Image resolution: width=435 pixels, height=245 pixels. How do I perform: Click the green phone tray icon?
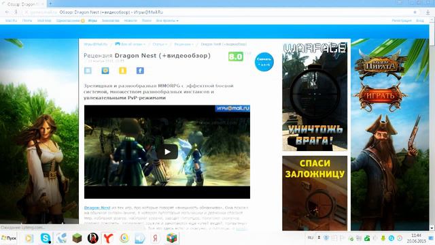(367, 238)
